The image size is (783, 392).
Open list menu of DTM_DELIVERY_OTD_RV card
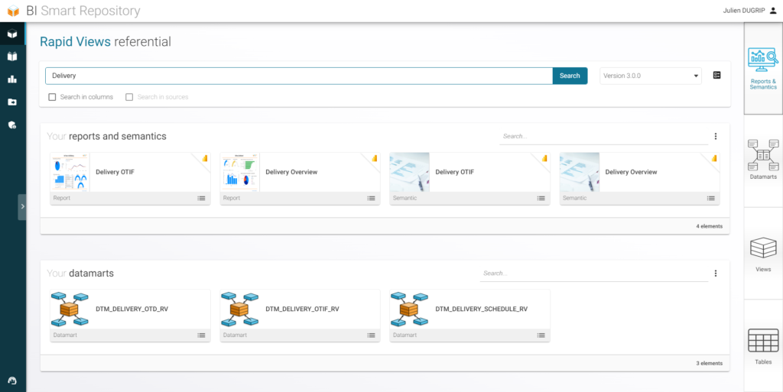[201, 335]
